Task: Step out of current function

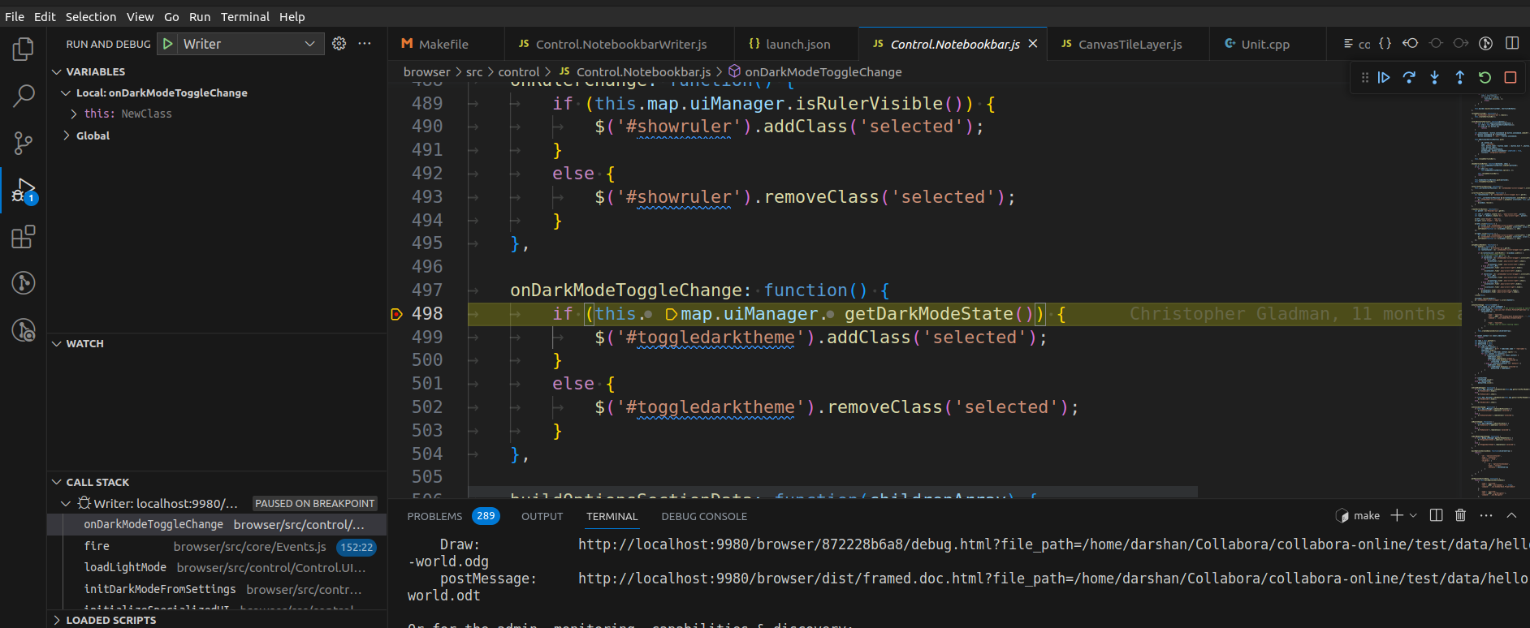Action: point(1459,78)
